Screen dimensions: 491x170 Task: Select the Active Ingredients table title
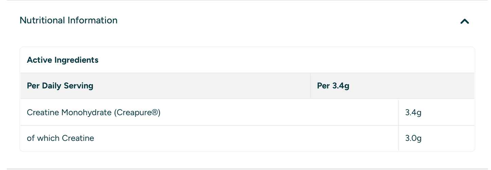tap(63, 60)
